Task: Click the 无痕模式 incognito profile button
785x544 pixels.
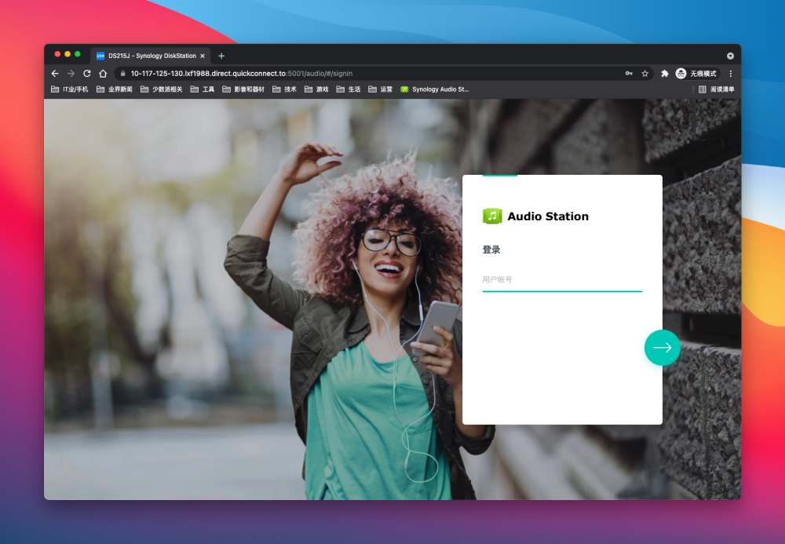Action: 696,74
